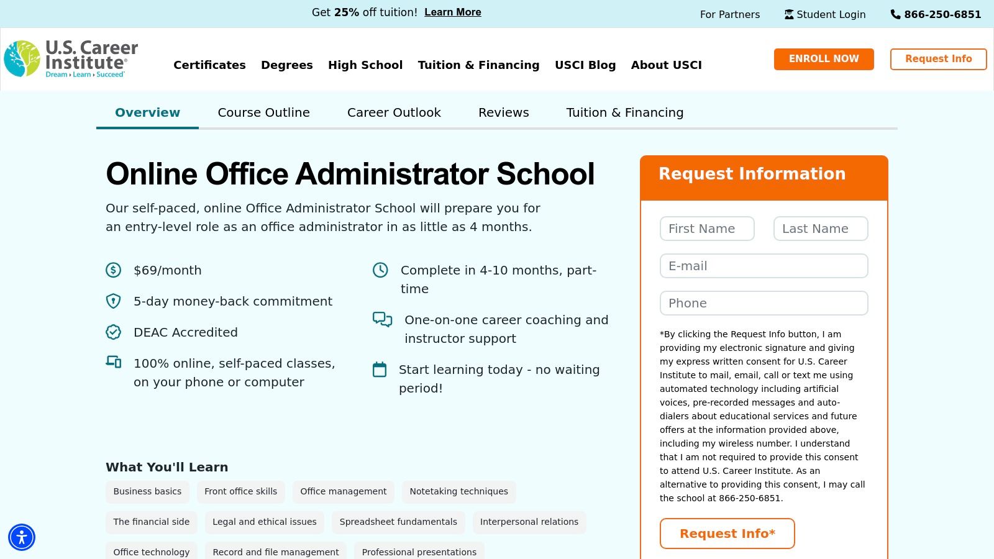994x559 pixels.
Task: Click the shield icon by money-back commitment
Action: [x=113, y=301]
